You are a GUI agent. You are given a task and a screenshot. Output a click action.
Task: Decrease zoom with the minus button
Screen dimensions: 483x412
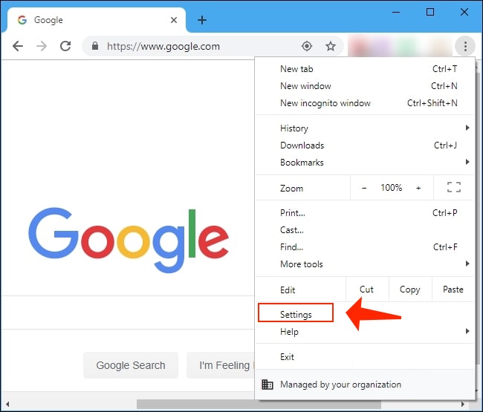pyautogui.click(x=364, y=188)
